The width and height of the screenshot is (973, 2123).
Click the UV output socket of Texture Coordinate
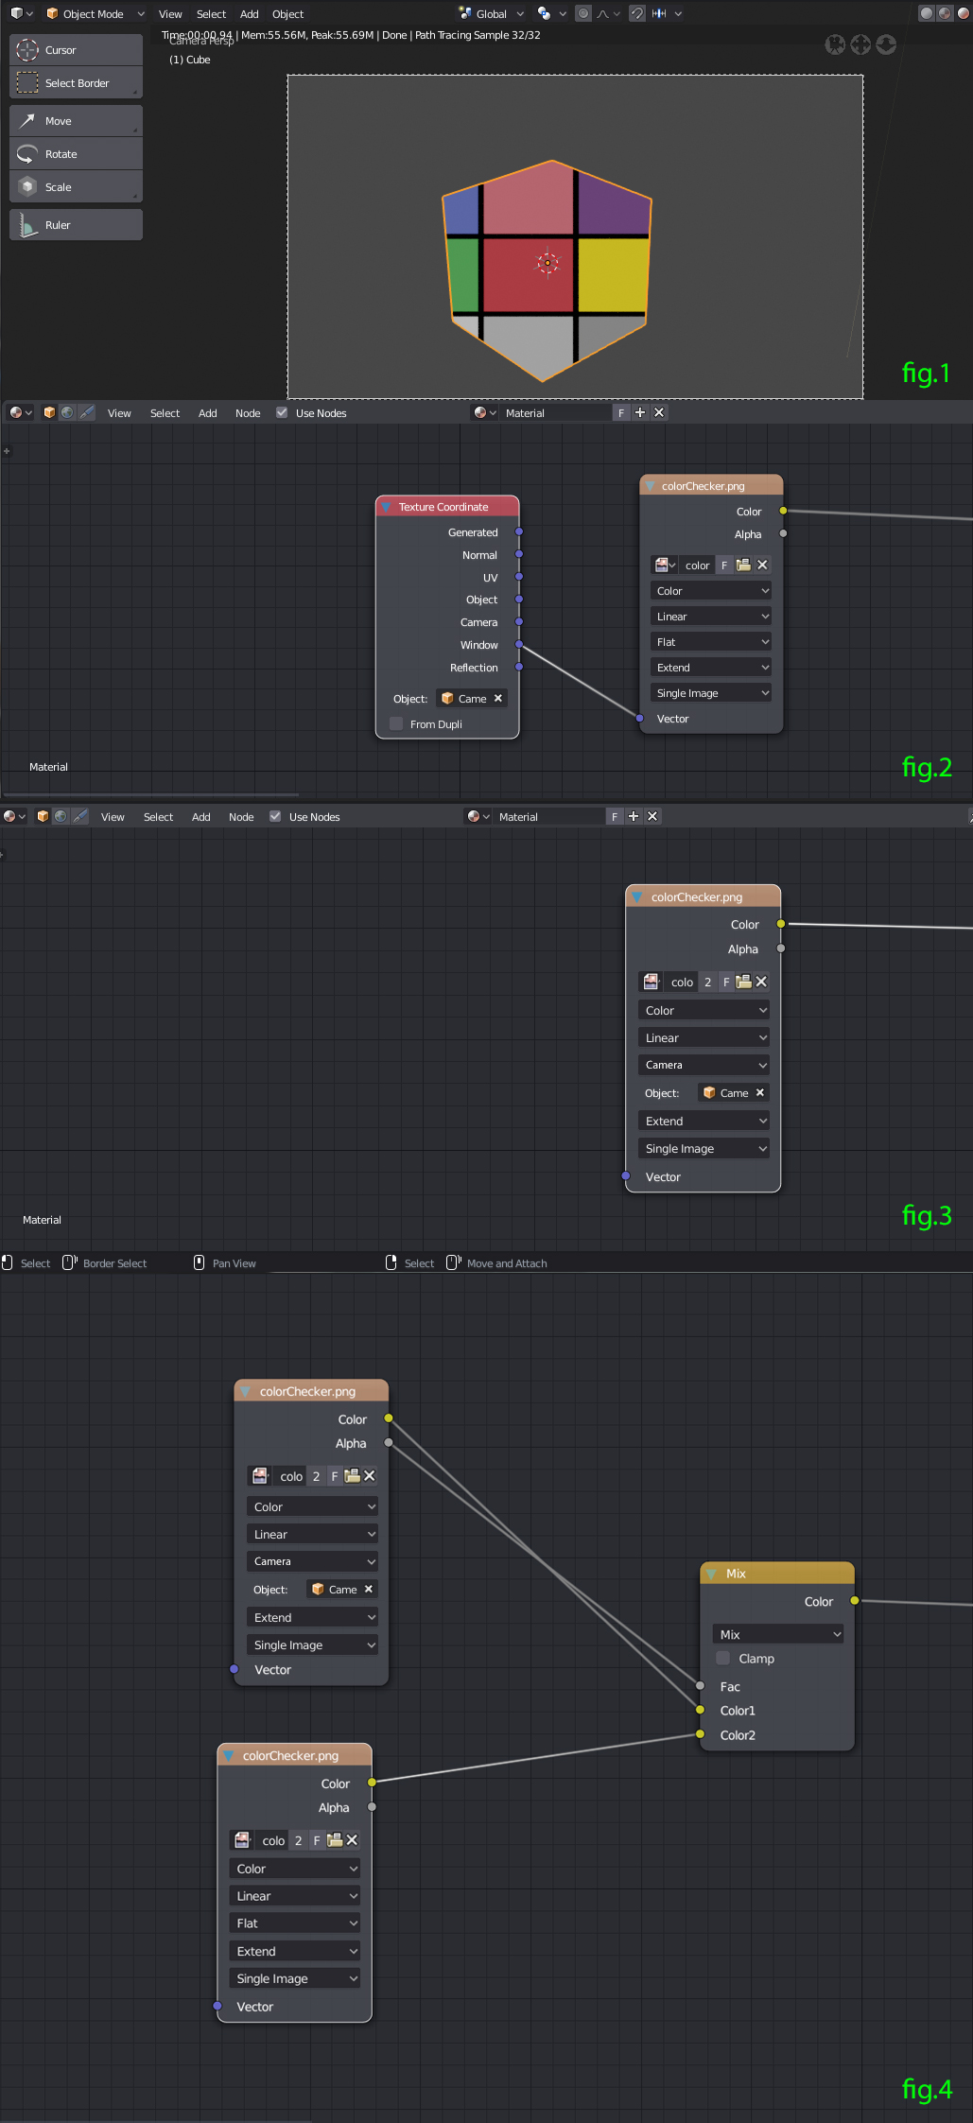[519, 577]
